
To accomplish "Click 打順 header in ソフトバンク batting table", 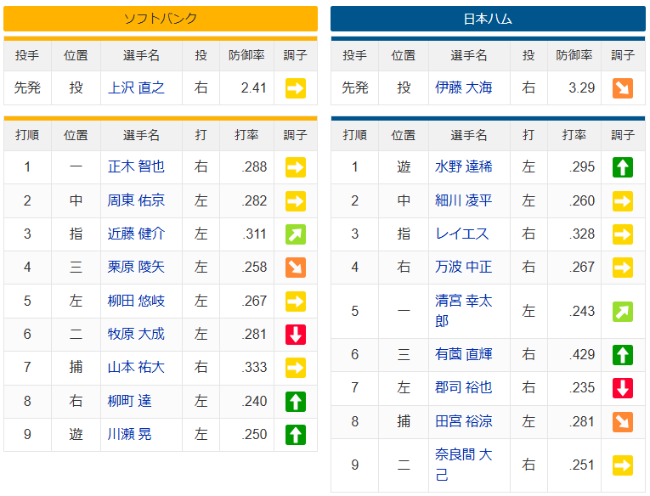I will [x=27, y=135].
